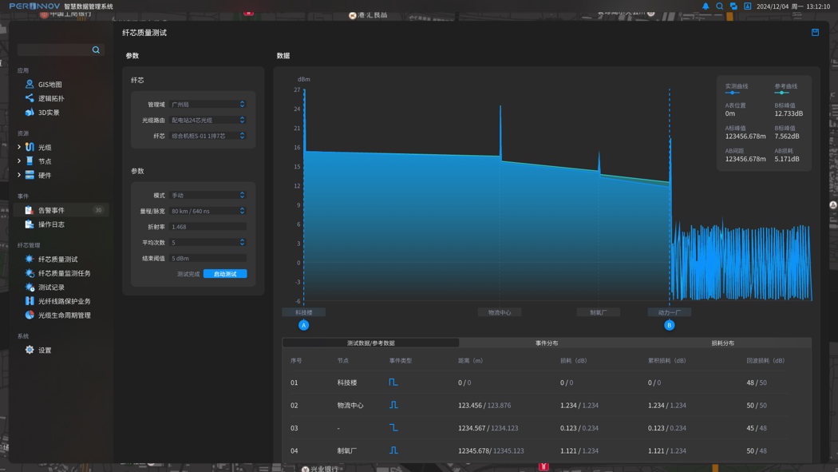Select marker B on the chart
Screen dimensions: 838x472
669,325
